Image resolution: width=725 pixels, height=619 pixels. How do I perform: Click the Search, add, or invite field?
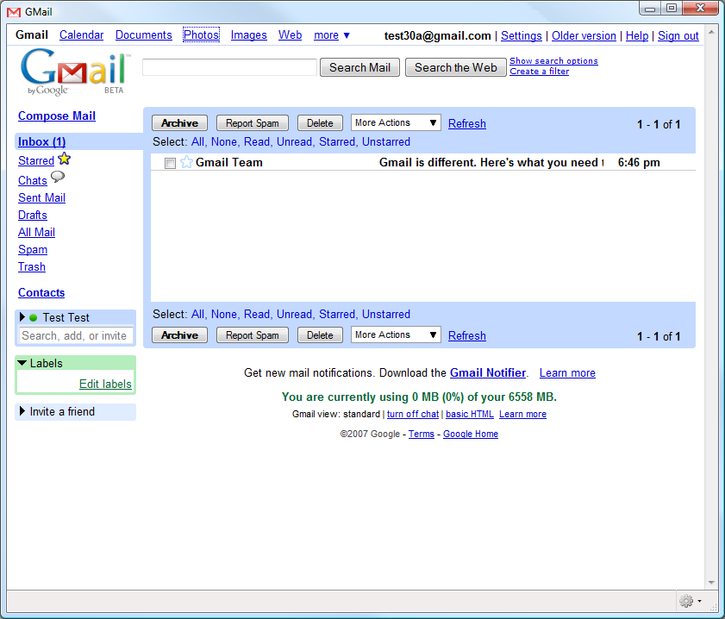coord(76,335)
